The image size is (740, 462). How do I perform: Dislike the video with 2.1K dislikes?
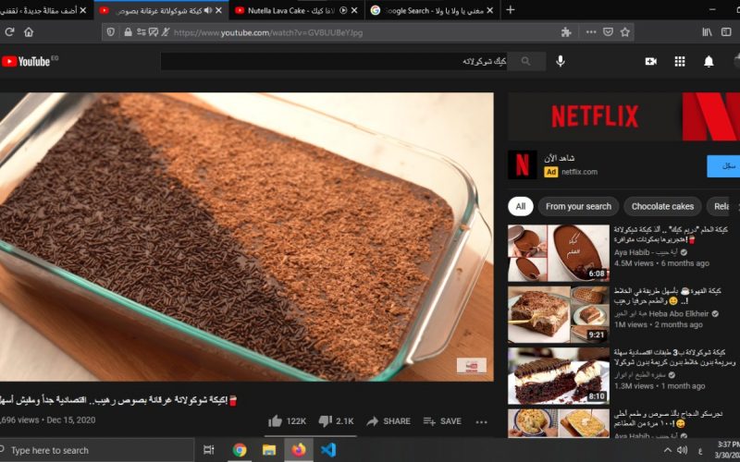(336, 421)
